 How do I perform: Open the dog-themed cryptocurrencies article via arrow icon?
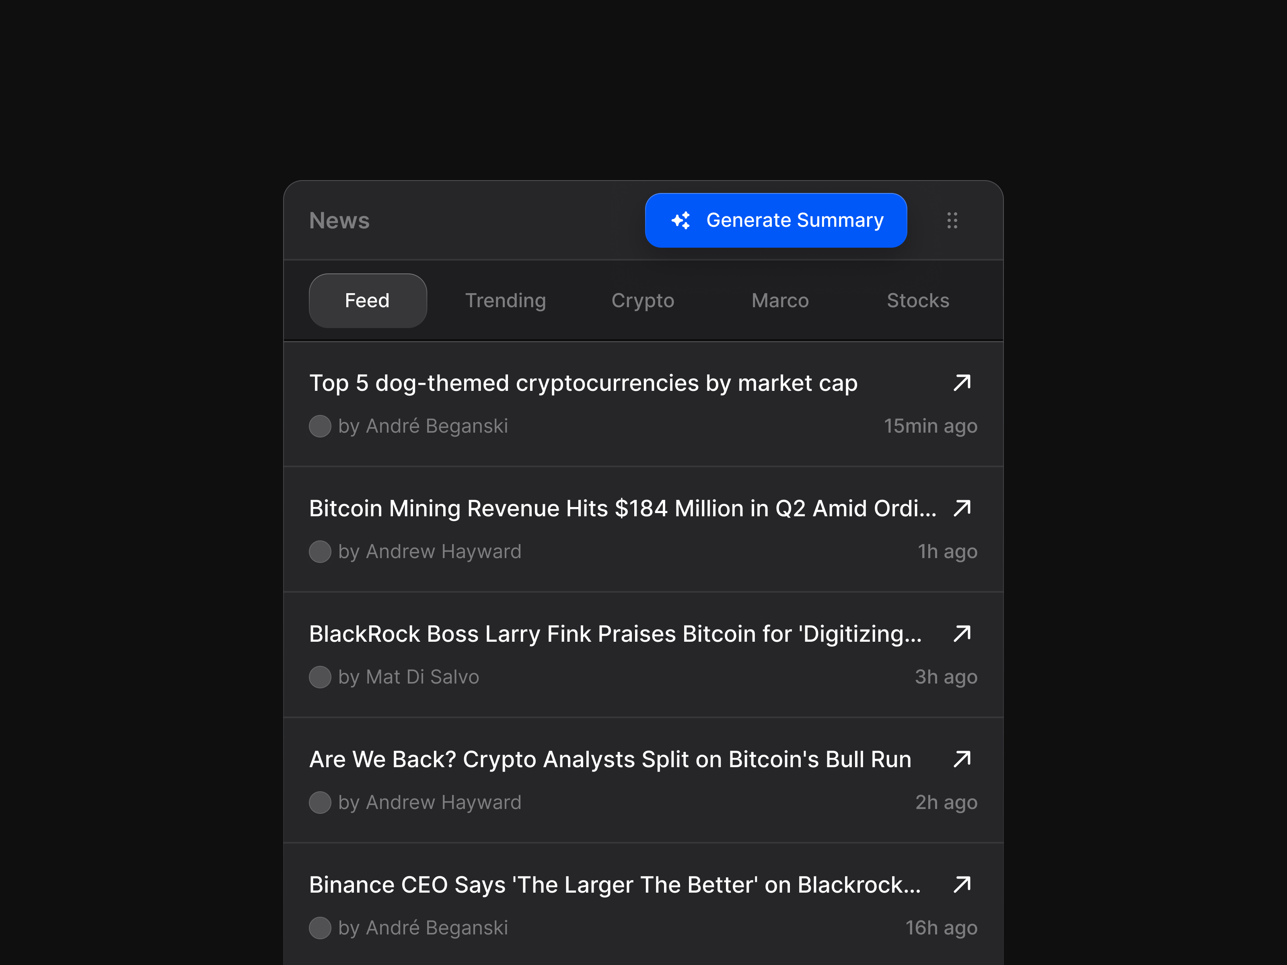[x=962, y=383]
